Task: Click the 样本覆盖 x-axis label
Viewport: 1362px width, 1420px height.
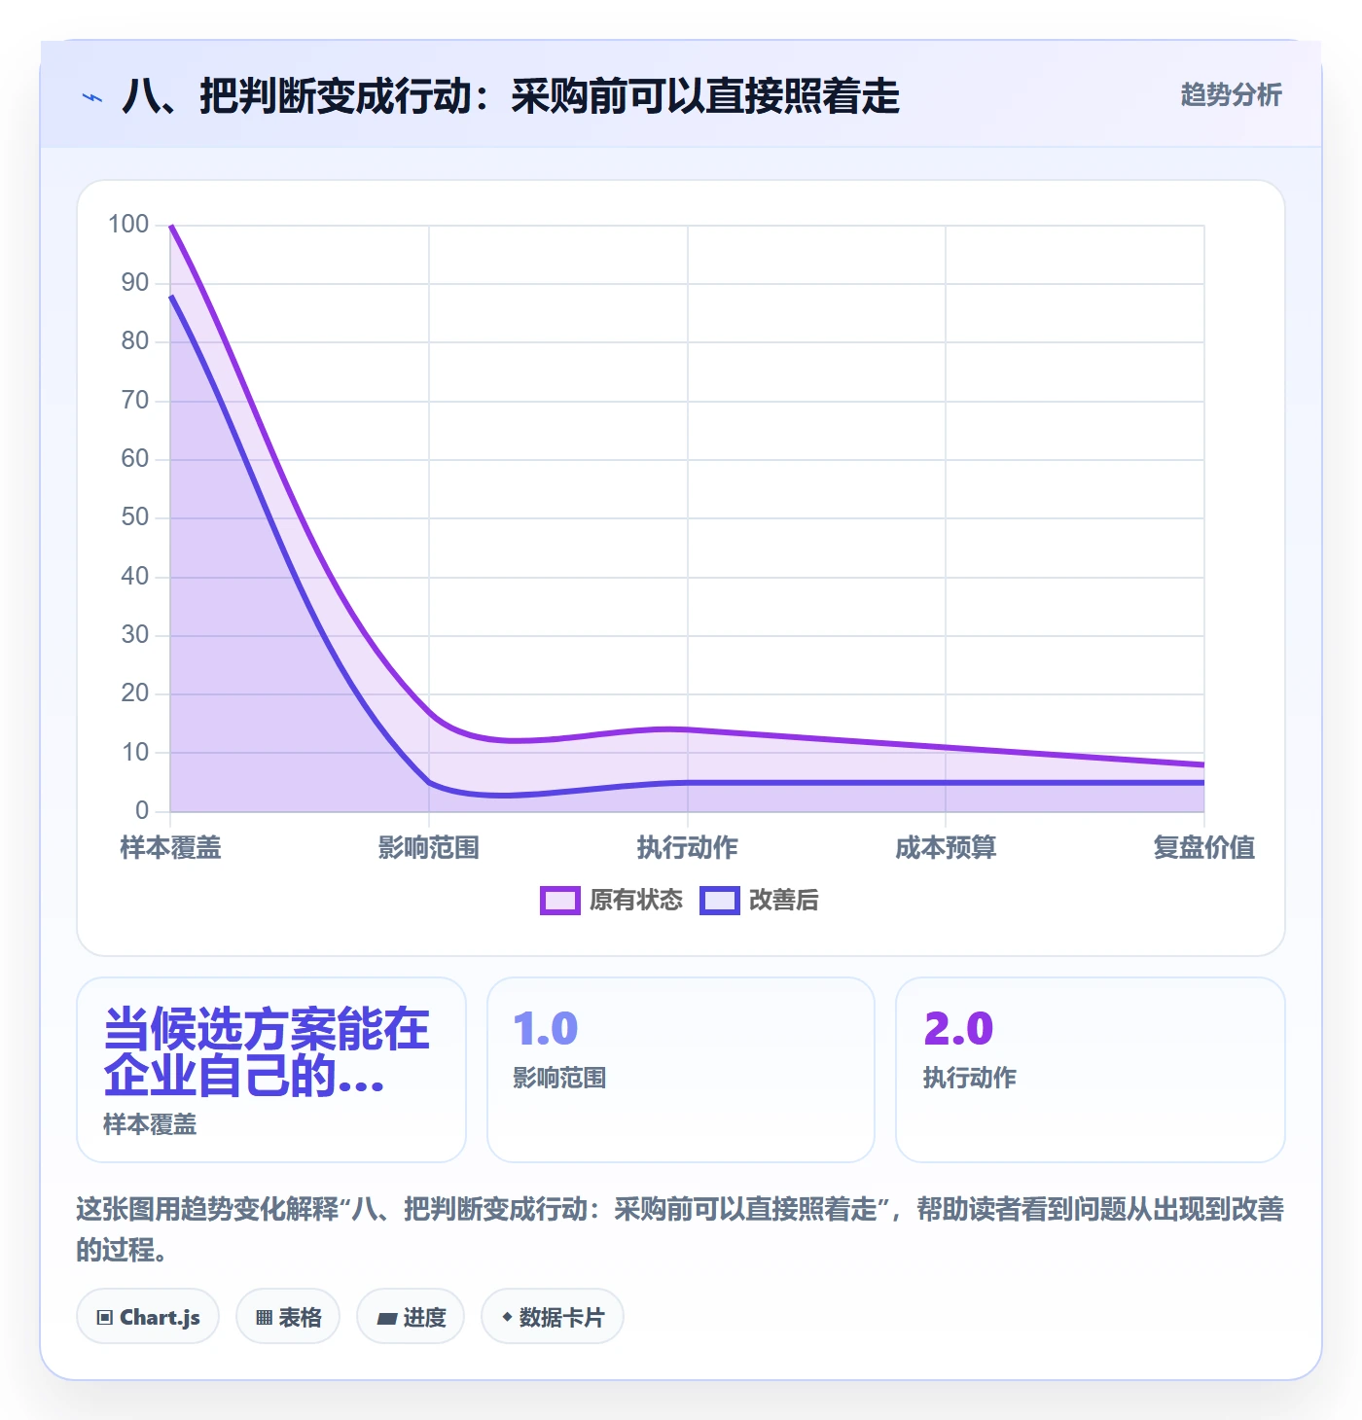Action: tap(170, 847)
